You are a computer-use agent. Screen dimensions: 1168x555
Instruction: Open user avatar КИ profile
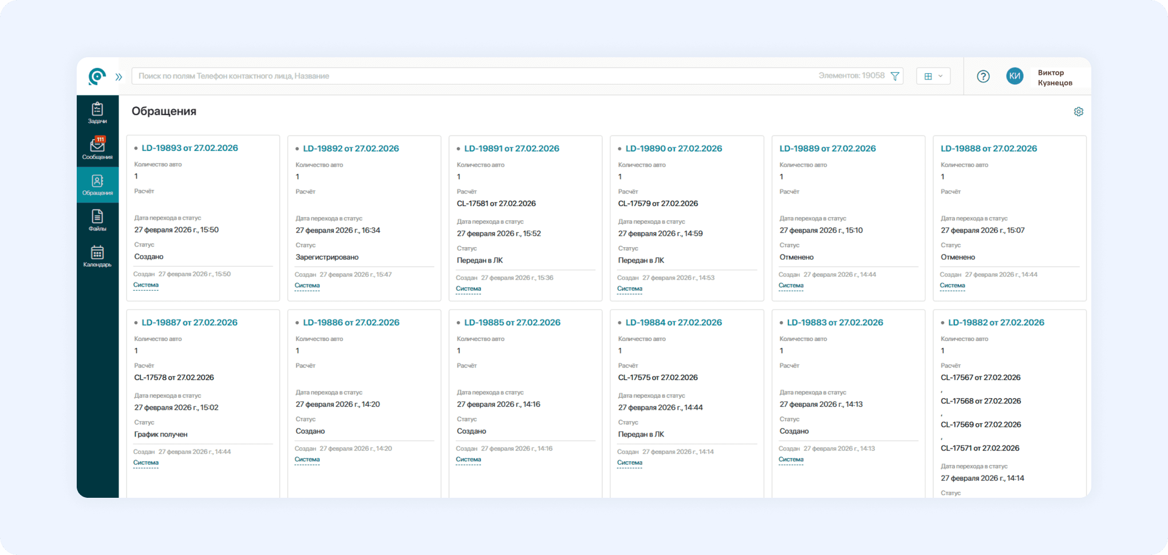pyautogui.click(x=1015, y=76)
